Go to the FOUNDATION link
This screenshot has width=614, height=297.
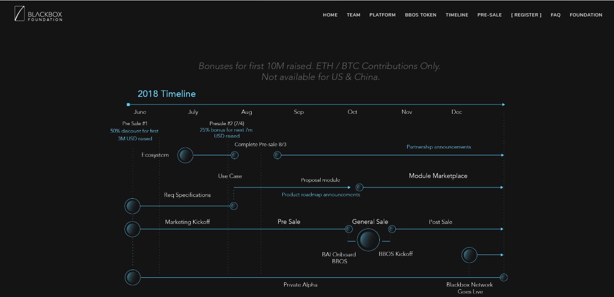586,15
